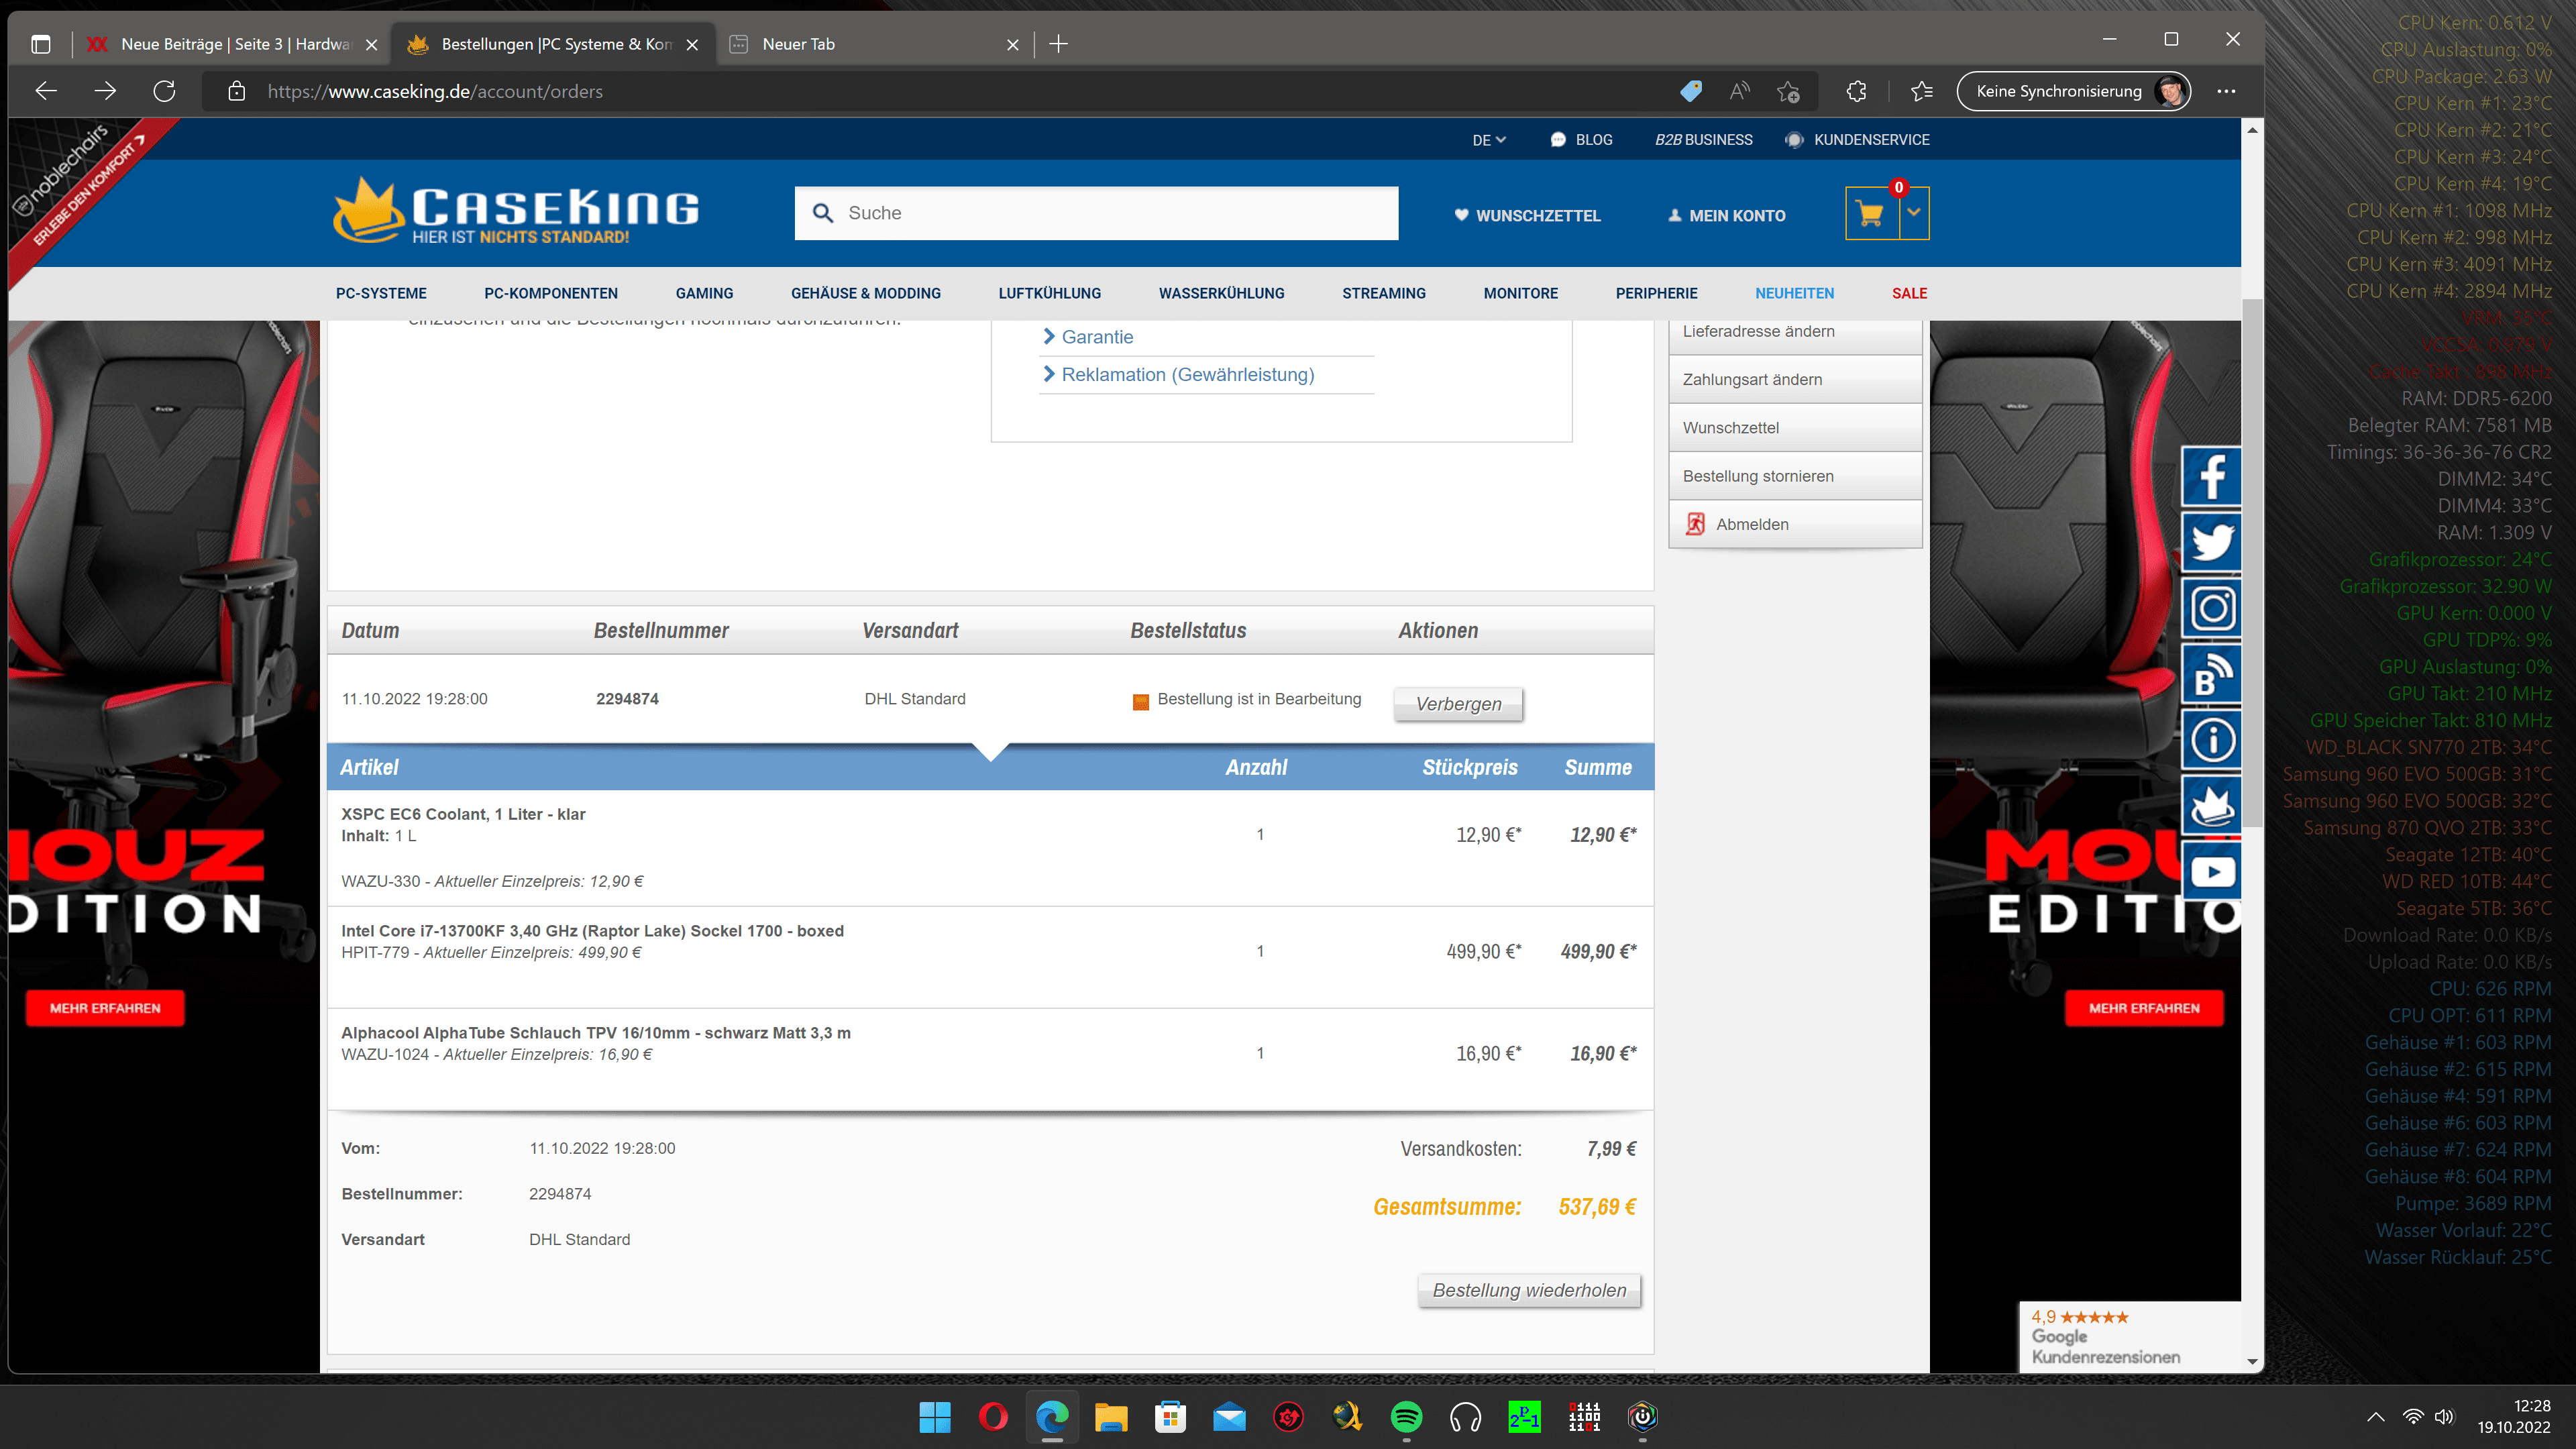Expand the Garantie link
The height and width of the screenshot is (1449, 2576).
click(x=1096, y=337)
